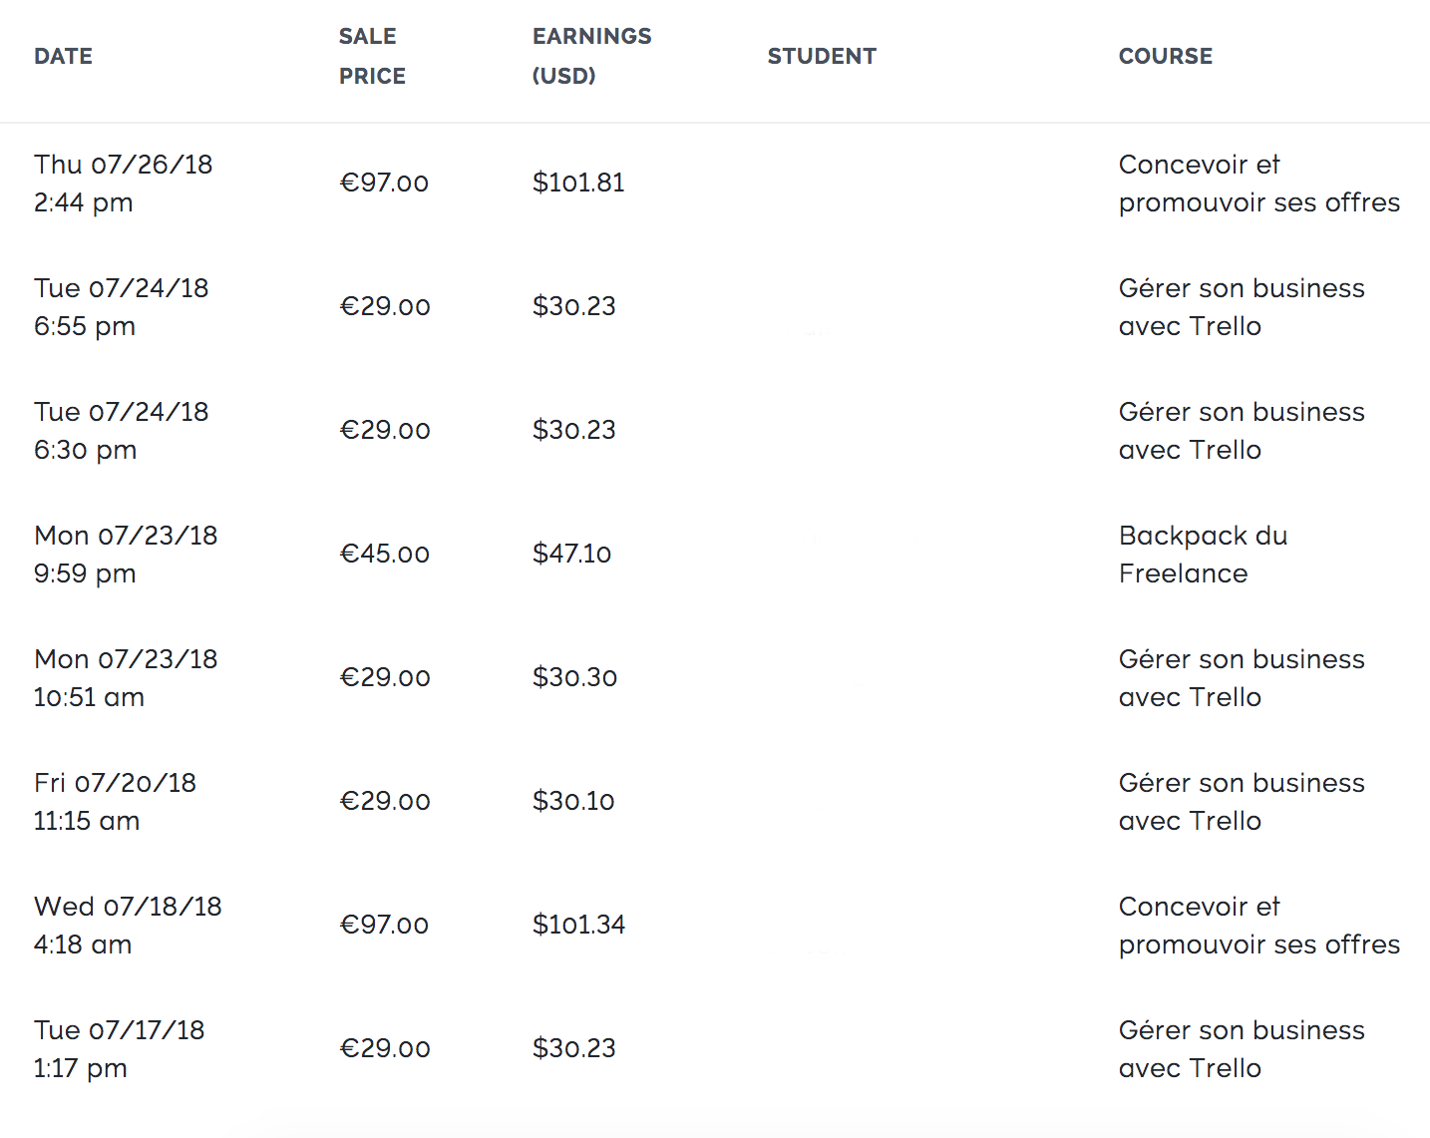Click the STUDENT column header

[822, 56]
